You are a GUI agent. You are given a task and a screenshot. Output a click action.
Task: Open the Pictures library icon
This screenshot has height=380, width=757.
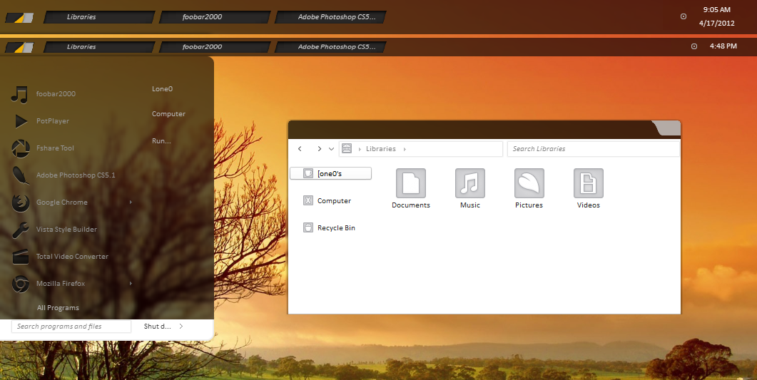click(x=529, y=183)
